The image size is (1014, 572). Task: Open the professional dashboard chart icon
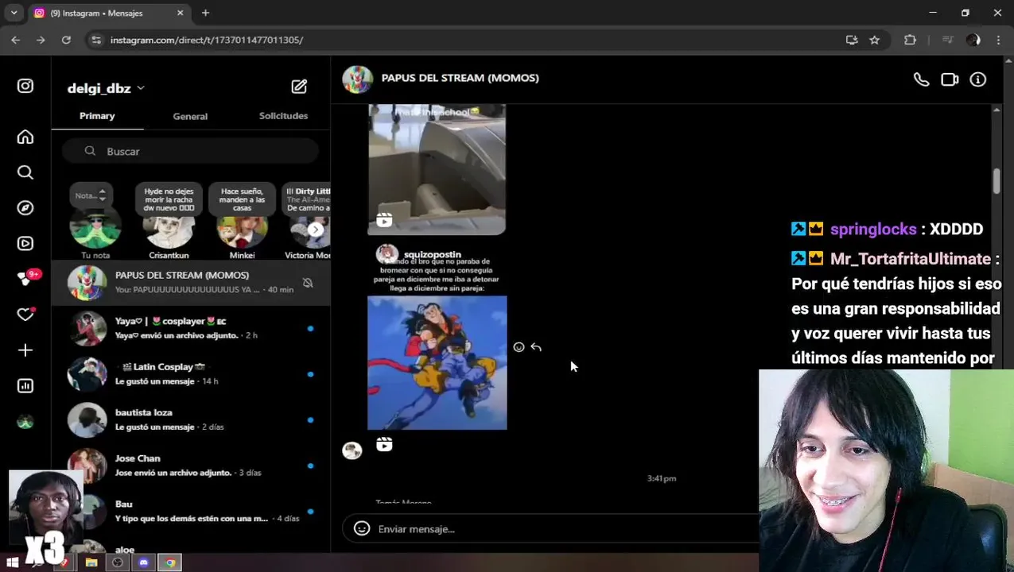pos(25,386)
